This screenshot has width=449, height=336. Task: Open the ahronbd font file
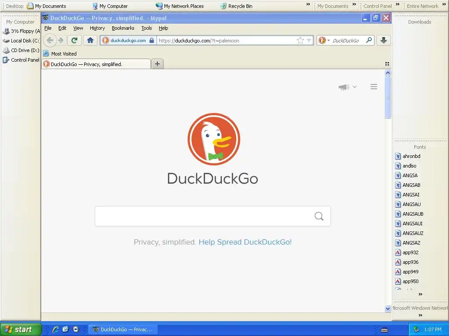[408, 156]
